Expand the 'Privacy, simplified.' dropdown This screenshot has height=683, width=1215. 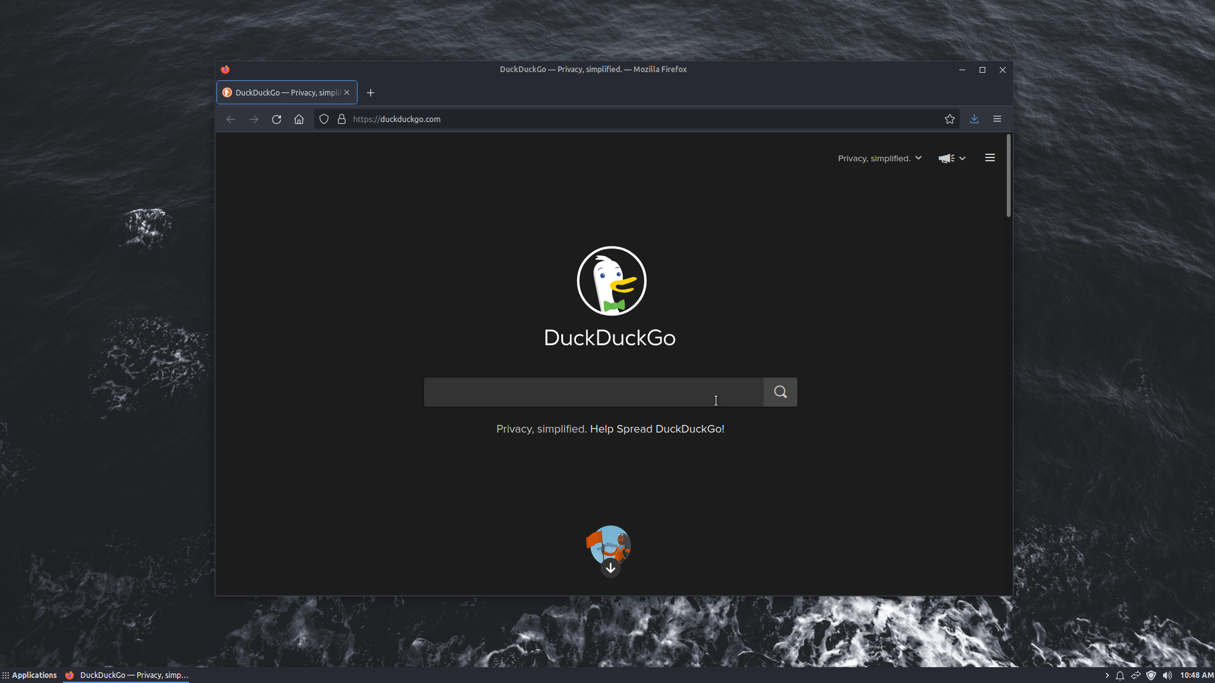tap(880, 158)
